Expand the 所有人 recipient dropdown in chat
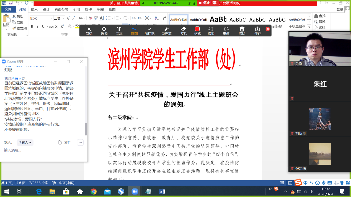 tap(25, 142)
